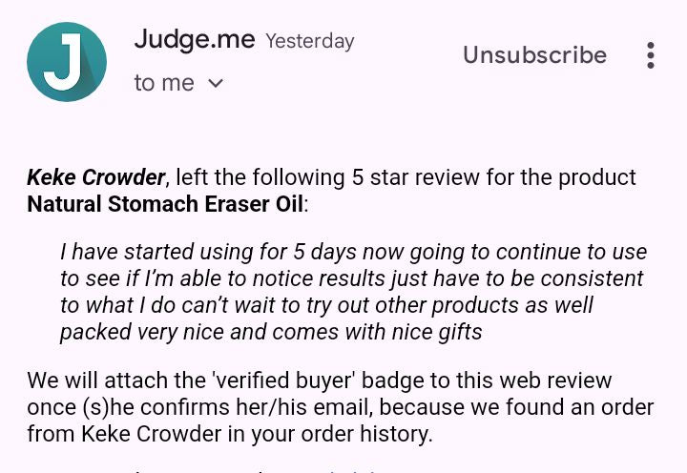Tap the 'to me' recipient label
This screenshot has width=687, height=473.
pos(164,83)
